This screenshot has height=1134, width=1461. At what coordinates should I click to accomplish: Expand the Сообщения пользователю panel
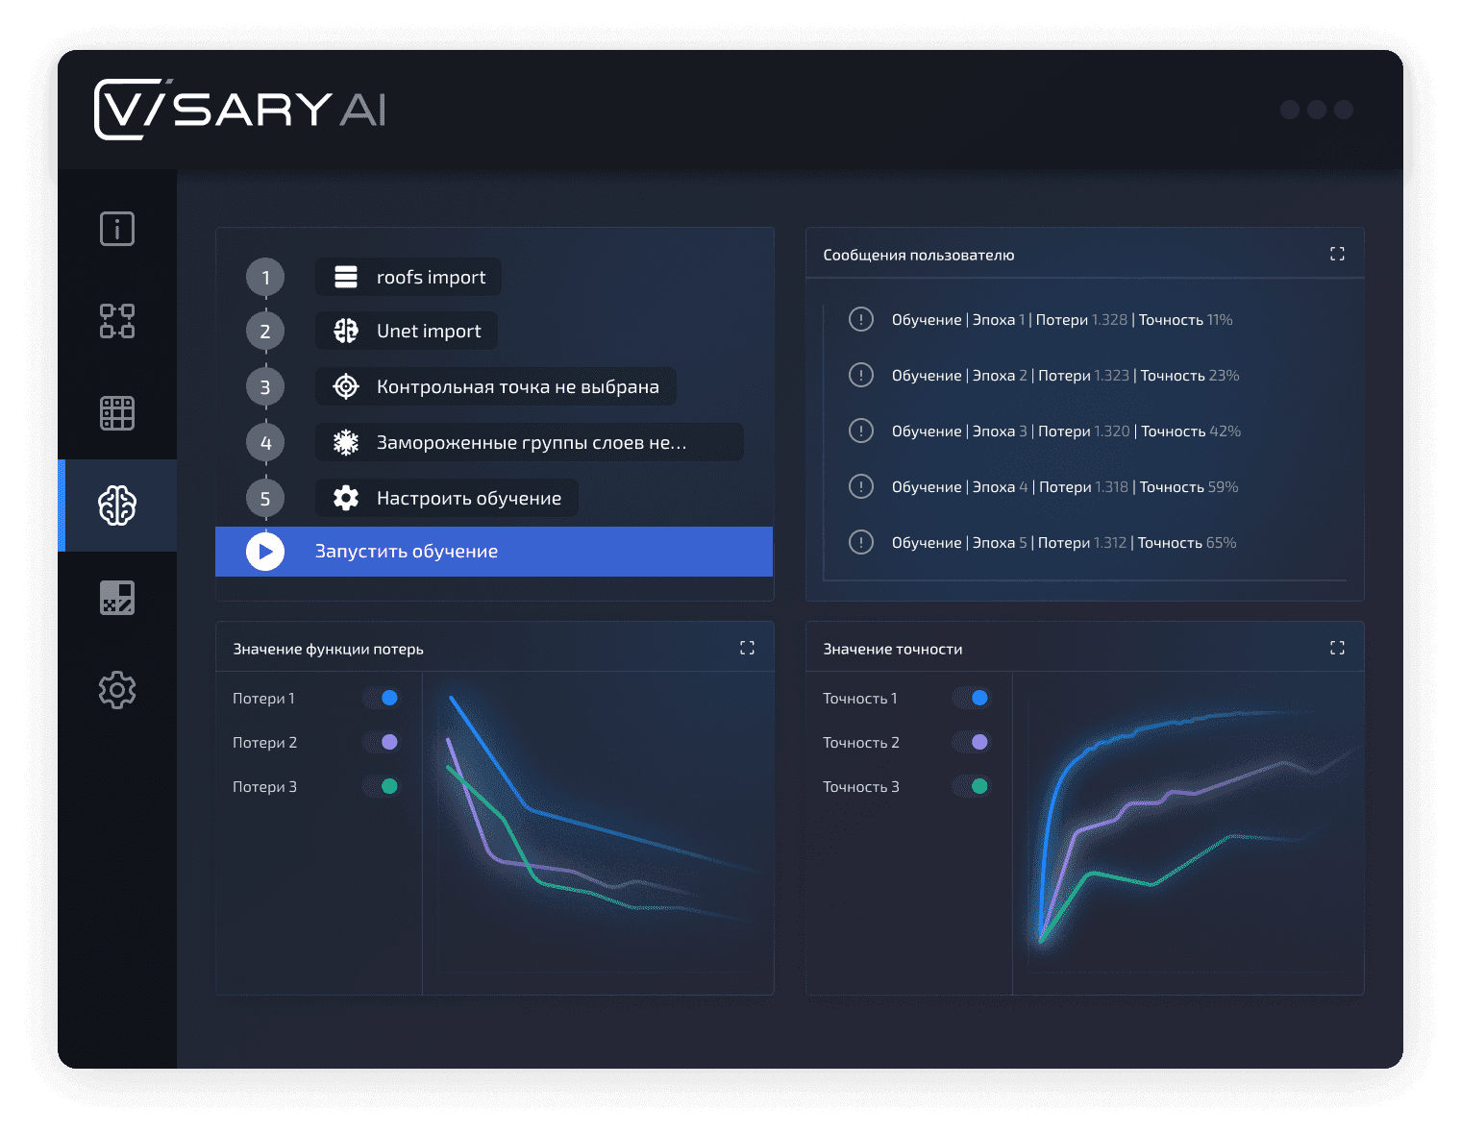(1337, 254)
